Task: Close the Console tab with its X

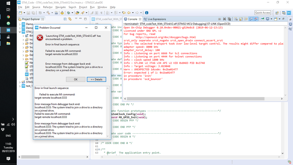Action: click(140, 19)
